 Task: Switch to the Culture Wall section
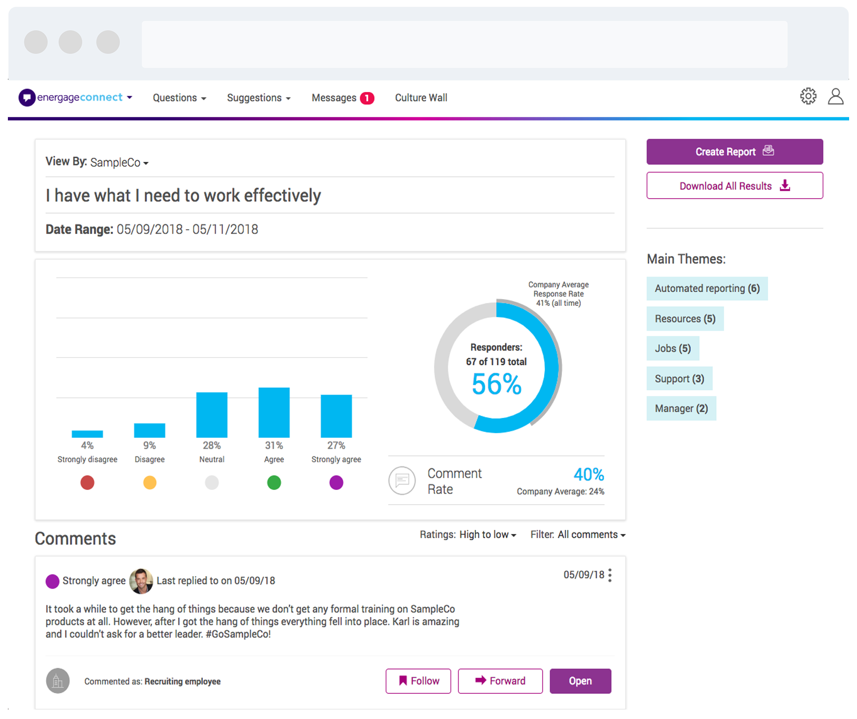(x=421, y=98)
